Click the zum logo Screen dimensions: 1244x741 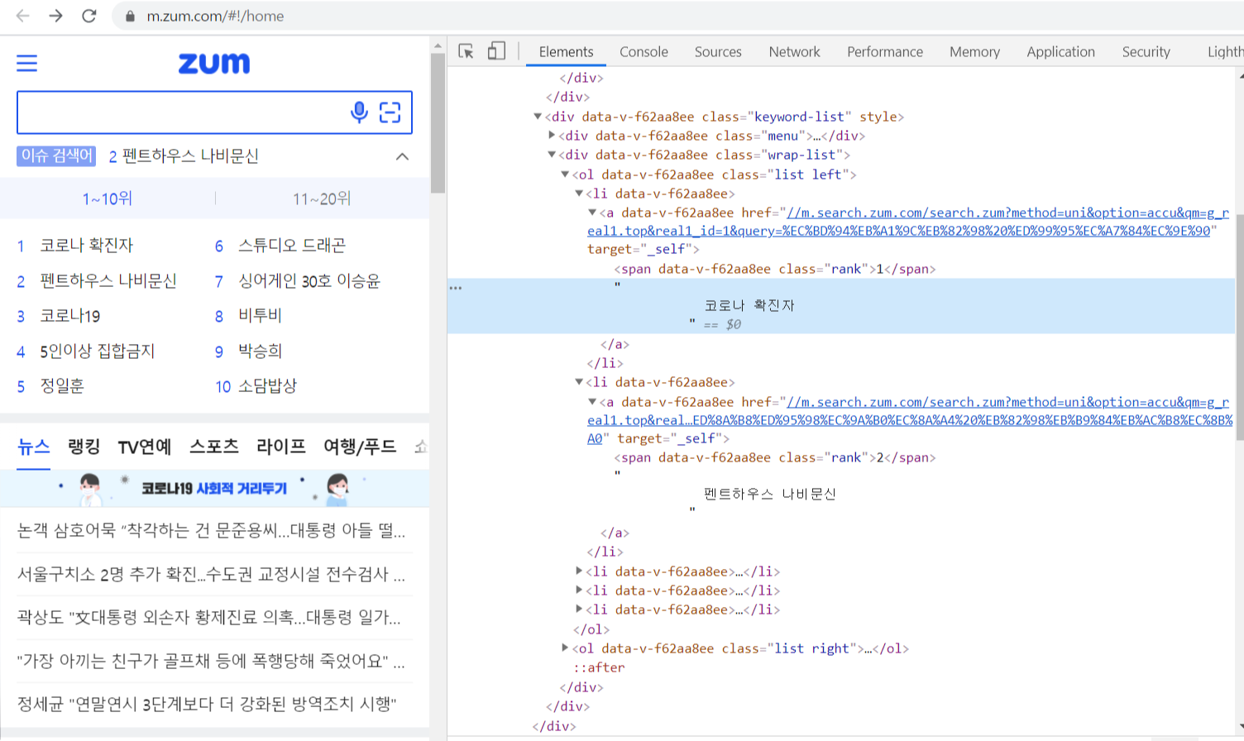(214, 63)
